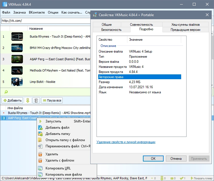Select the Описание файла VKMusic 4 Setup row

[x=140, y=51]
